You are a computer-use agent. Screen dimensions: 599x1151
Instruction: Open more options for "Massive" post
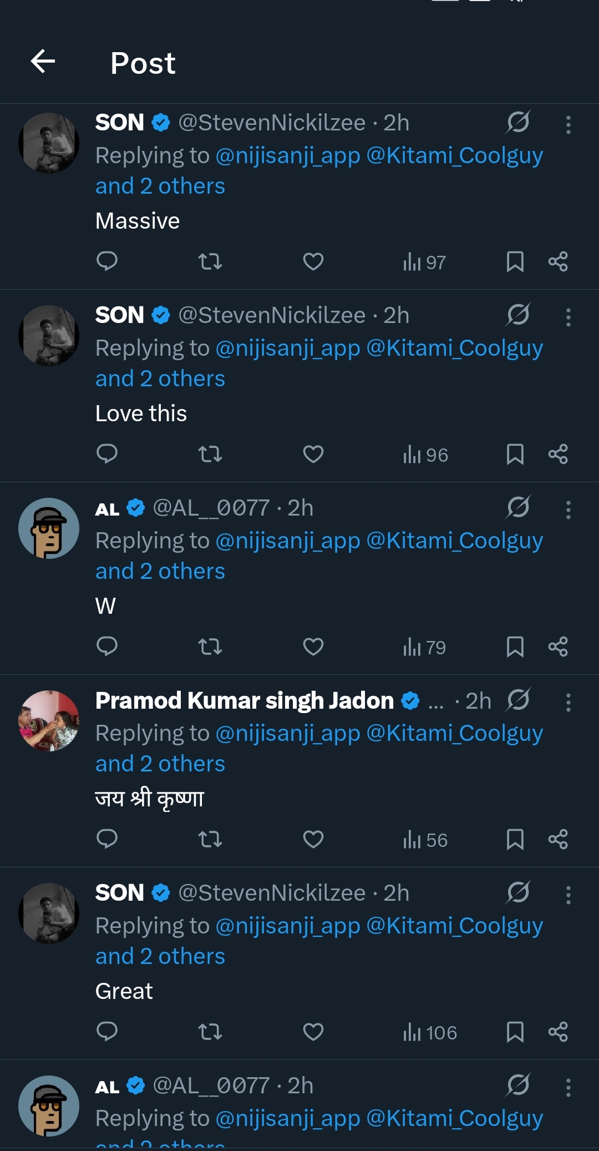click(568, 124)
